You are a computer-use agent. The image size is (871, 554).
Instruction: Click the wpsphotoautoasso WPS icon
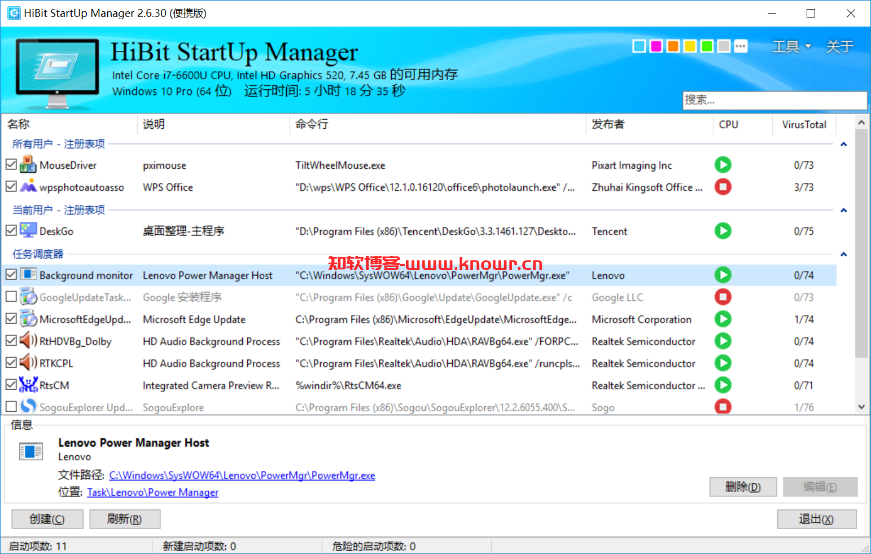(28, 186)
